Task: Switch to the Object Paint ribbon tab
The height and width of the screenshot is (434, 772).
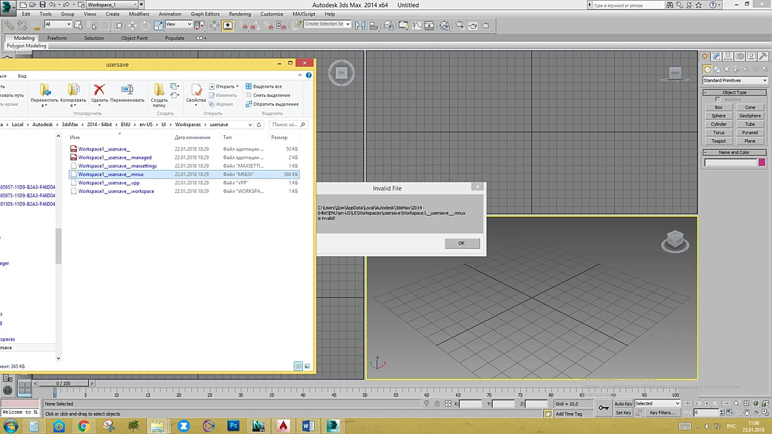Action: (134, 38)
